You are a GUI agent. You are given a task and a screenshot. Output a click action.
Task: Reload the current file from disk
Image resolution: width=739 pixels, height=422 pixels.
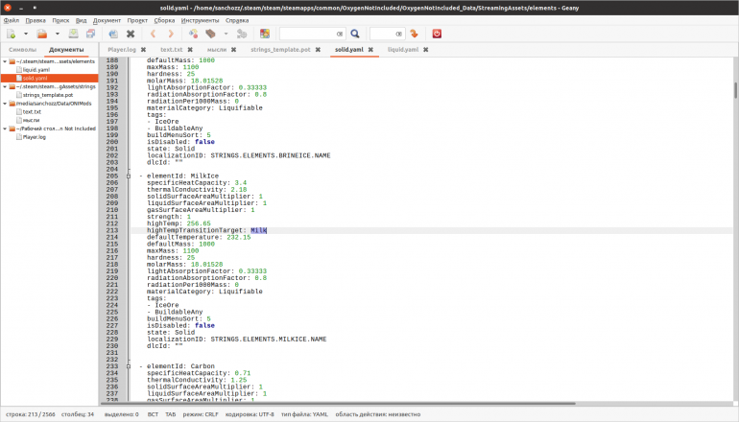pyautogui.click(x=113, y=34)
